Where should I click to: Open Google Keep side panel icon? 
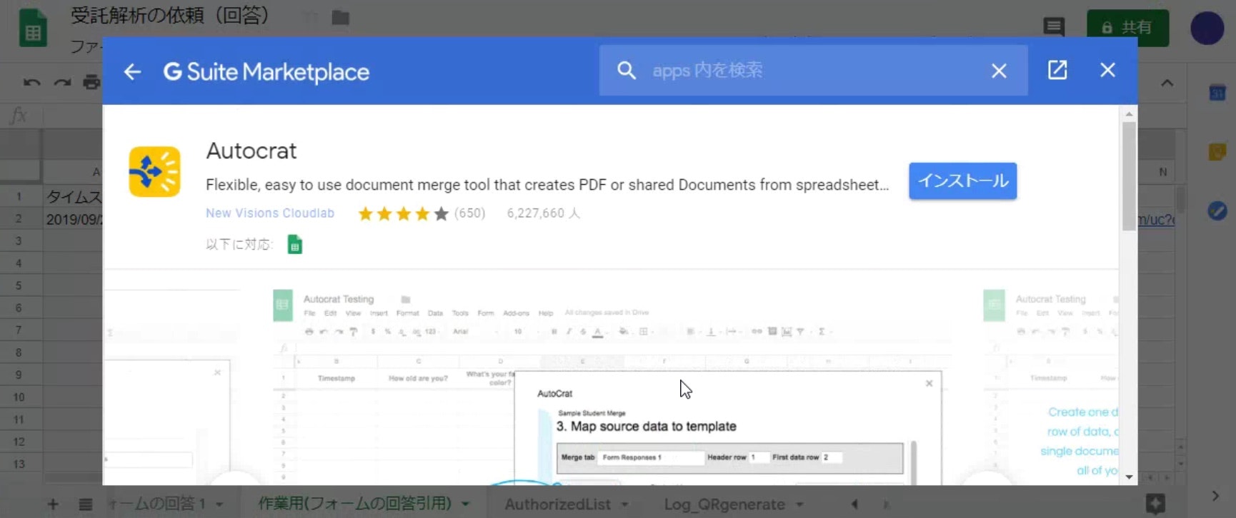pyautogui.click(x=1217, y=151)
